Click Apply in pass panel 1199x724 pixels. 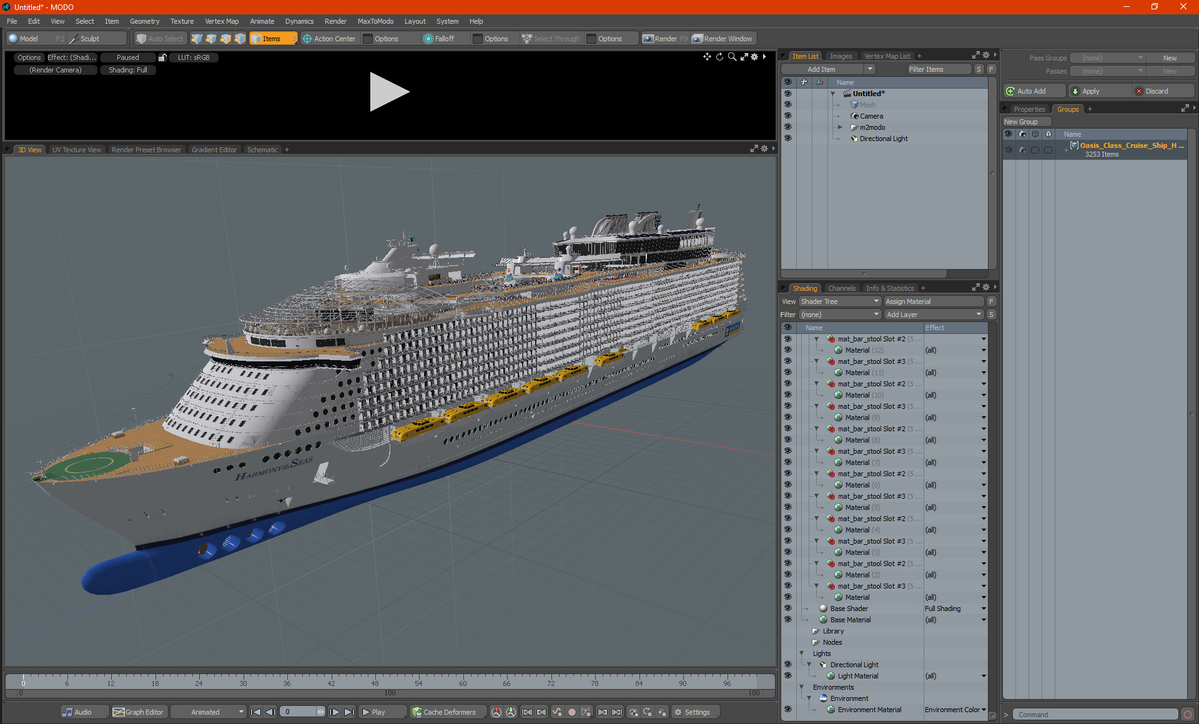(x=1100, y=91)
